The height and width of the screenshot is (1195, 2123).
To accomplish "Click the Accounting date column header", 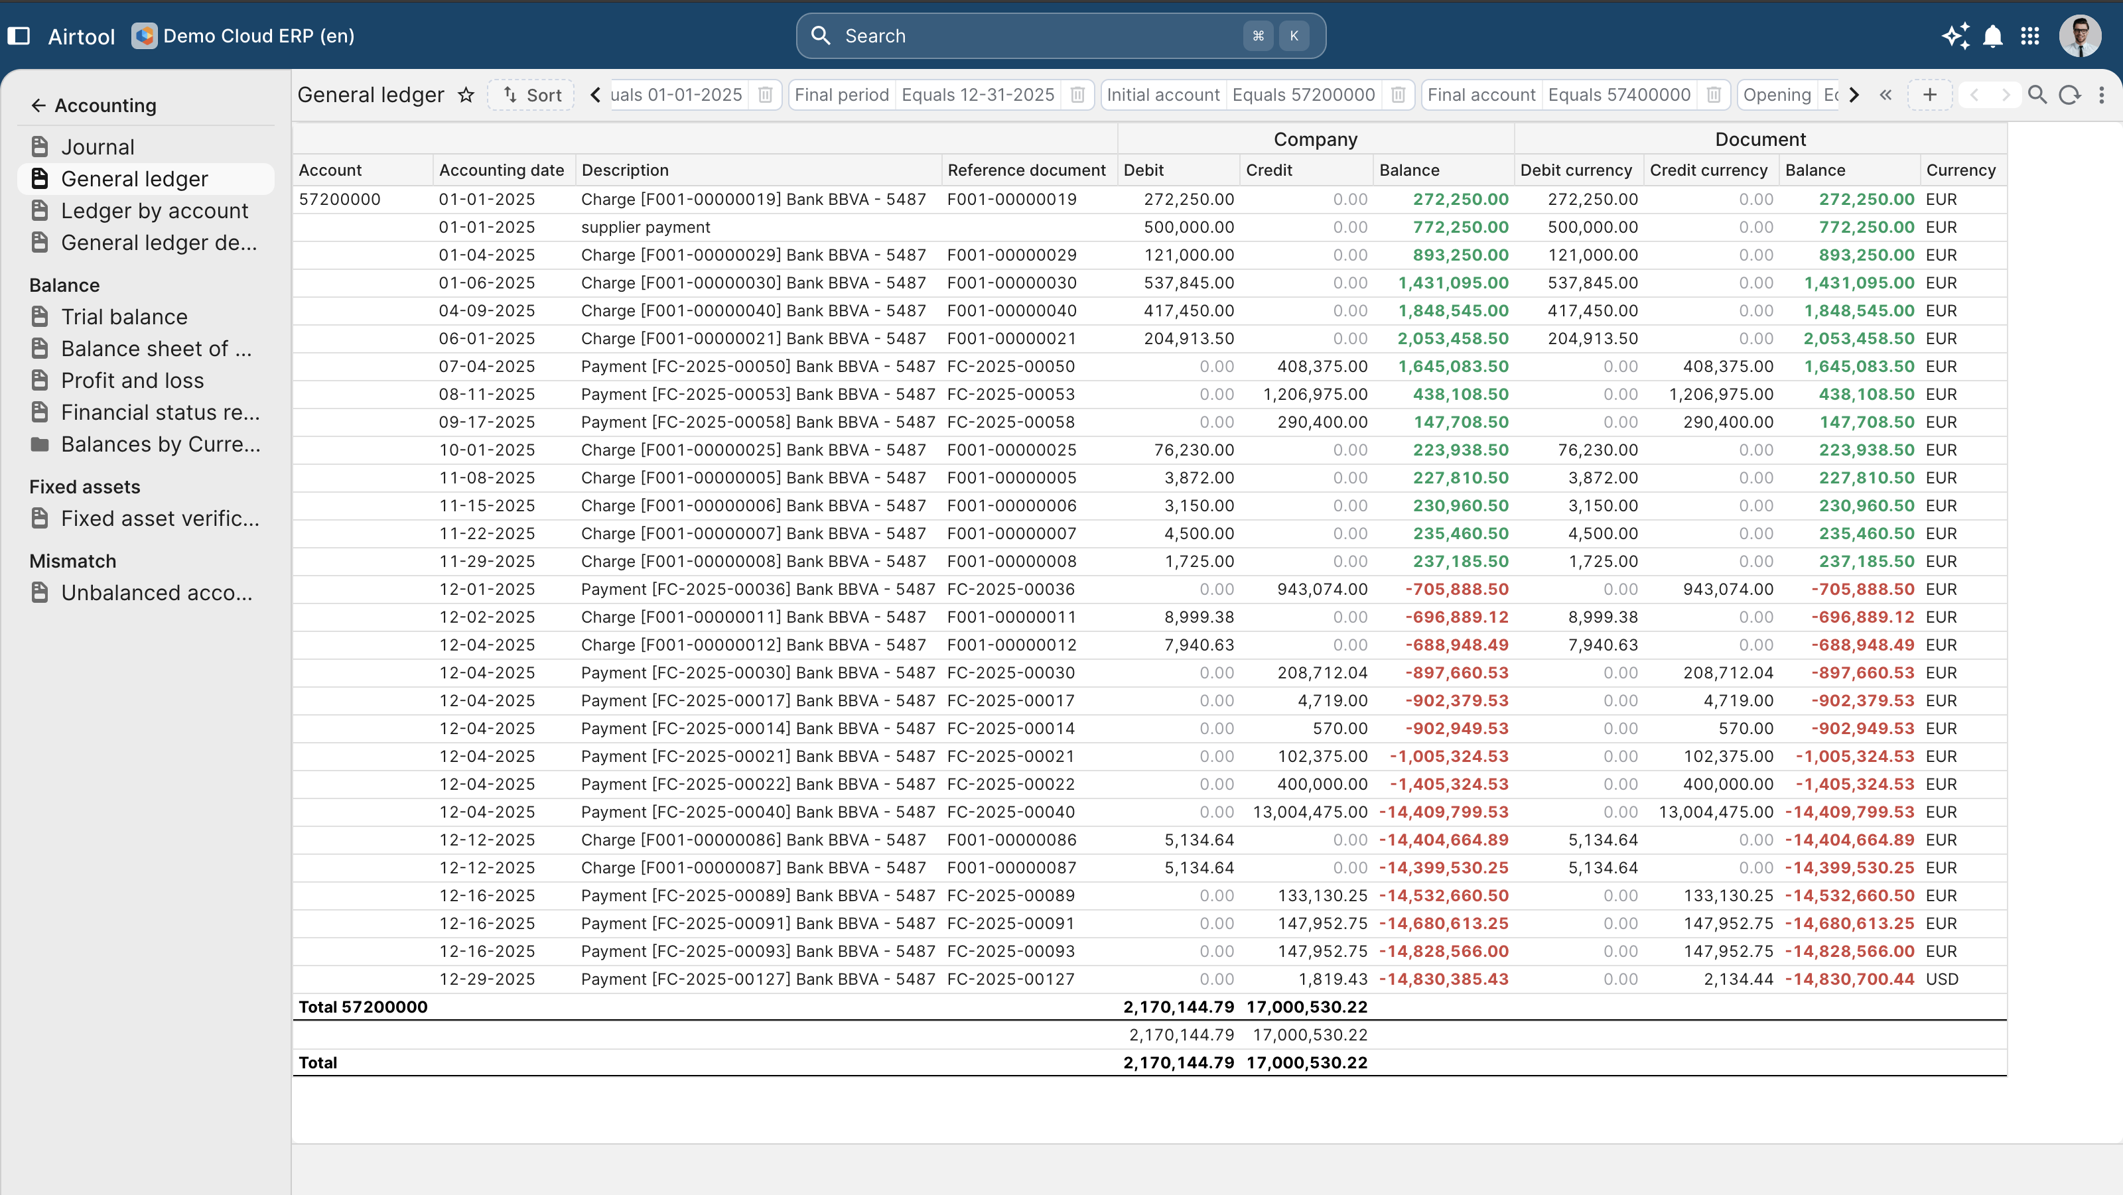I will 504,170.
